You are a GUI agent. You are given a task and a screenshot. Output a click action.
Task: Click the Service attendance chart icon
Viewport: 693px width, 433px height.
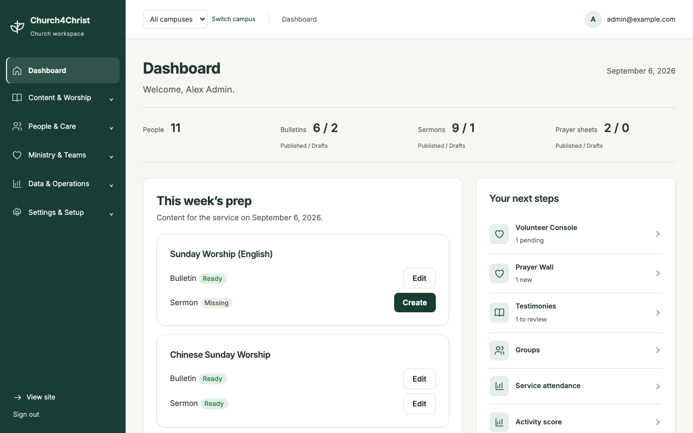[499, 386]
